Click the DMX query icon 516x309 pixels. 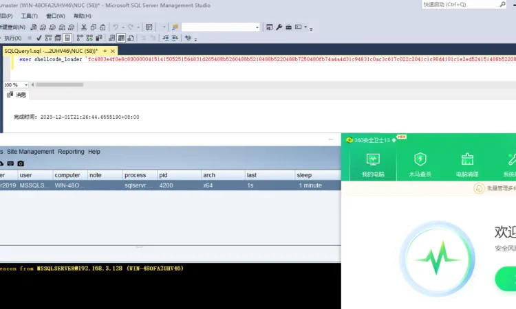click(52, 27)
